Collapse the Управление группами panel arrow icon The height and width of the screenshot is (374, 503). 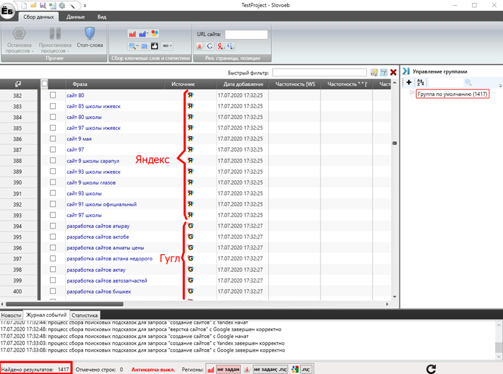coord(406,71)
